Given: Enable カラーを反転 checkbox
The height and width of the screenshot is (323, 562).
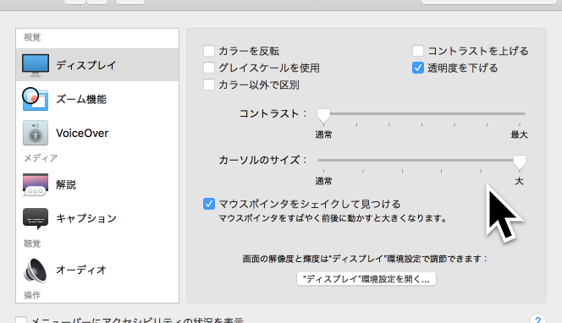Looking at the screenshot, I should click(209, 51).
